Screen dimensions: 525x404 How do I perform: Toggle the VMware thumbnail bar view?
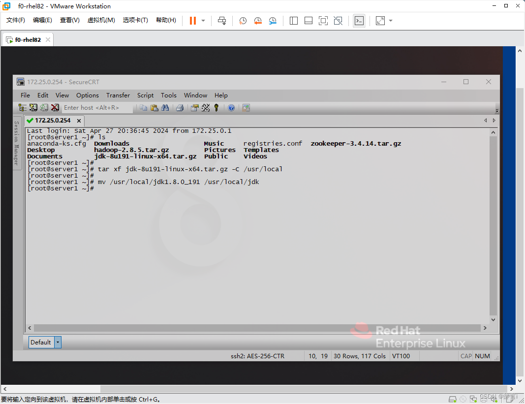[x=309, y=21]
